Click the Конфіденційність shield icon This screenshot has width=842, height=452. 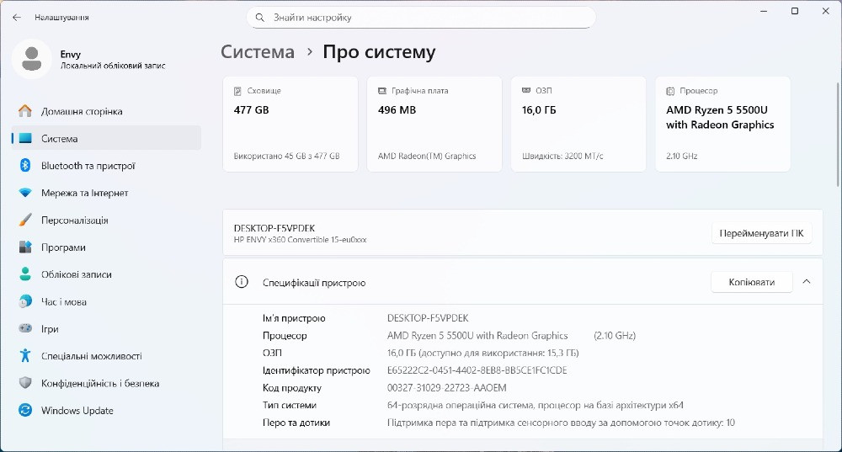pos(25,383)
